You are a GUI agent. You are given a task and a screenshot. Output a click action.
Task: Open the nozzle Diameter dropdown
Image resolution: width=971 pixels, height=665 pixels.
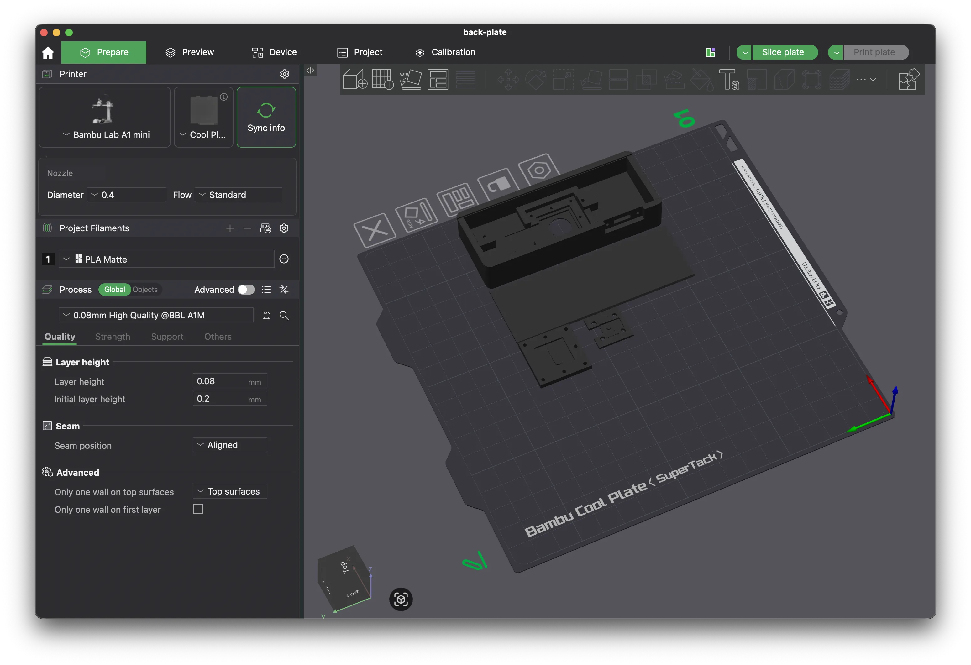pyautogui.click(x=126, y=195)
